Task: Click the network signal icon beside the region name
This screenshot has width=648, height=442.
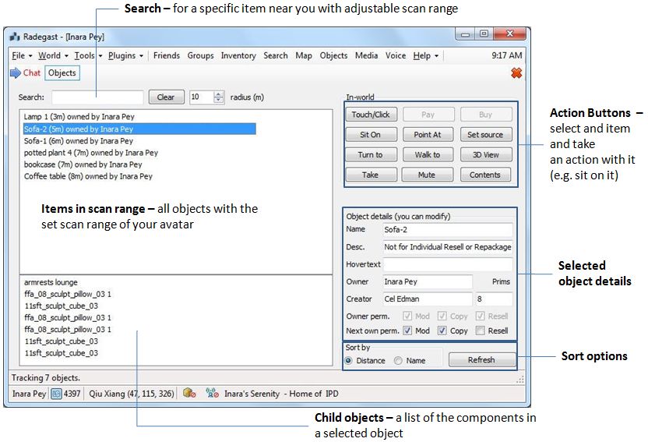Action: coord(212,394)
